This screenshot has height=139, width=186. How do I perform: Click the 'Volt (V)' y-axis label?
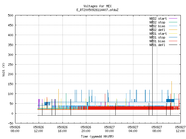[4, 69]
